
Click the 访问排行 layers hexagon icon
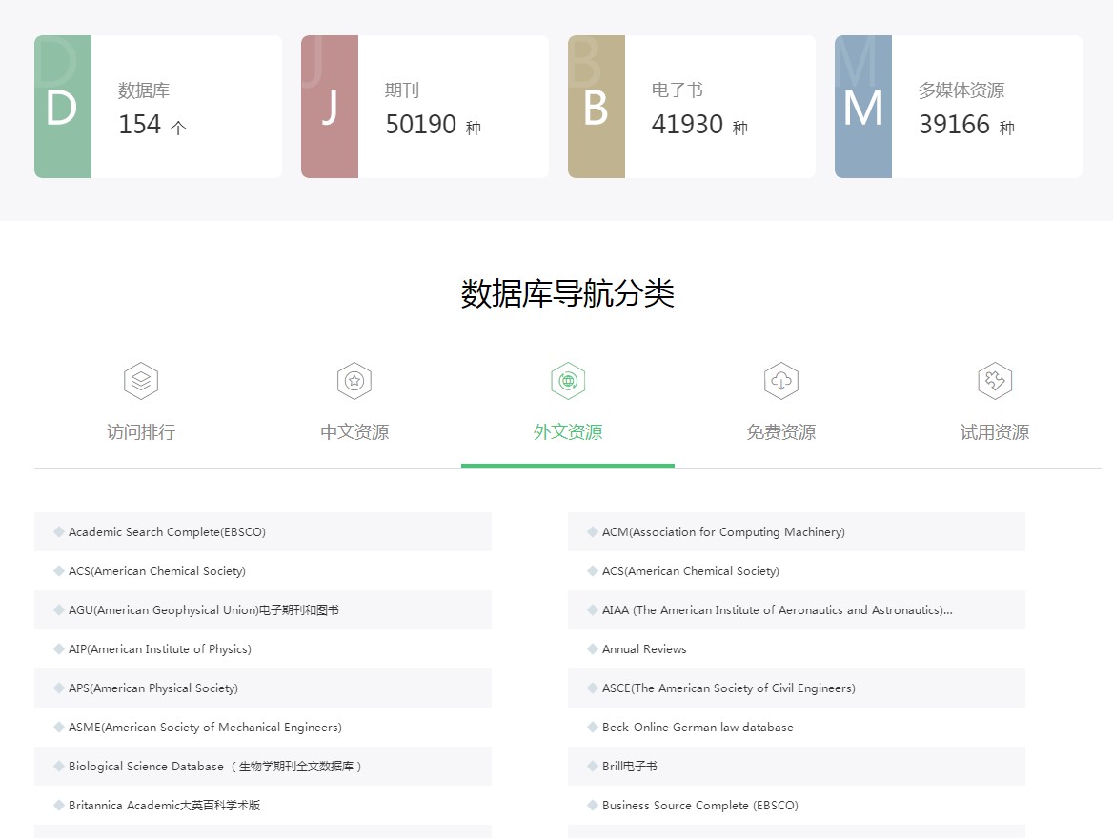(141, 381)
